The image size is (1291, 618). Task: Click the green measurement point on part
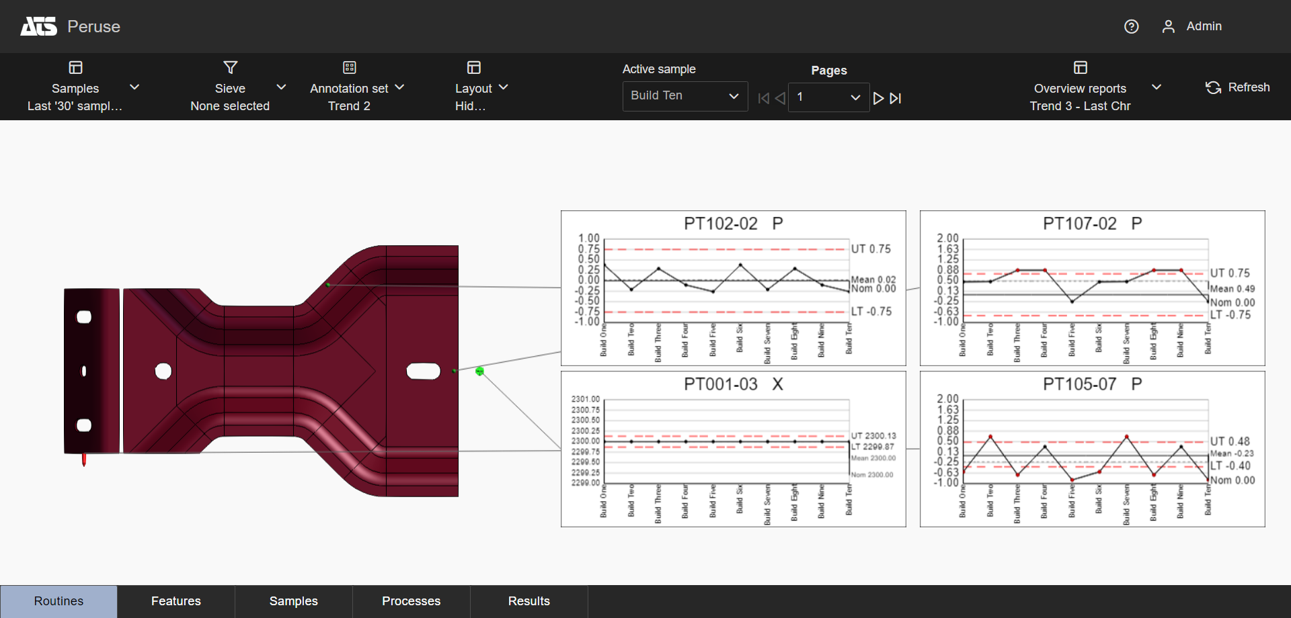(479, 371)
